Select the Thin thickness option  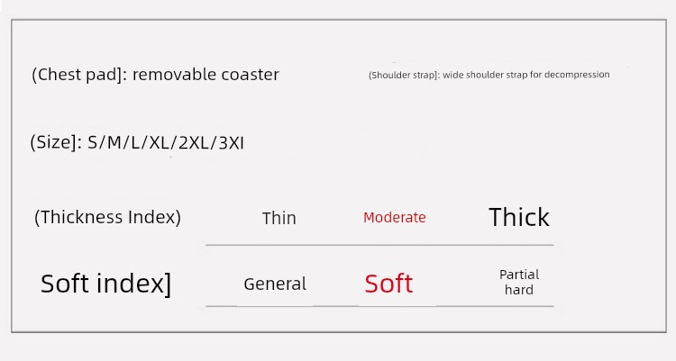click(x=279, y=218)
